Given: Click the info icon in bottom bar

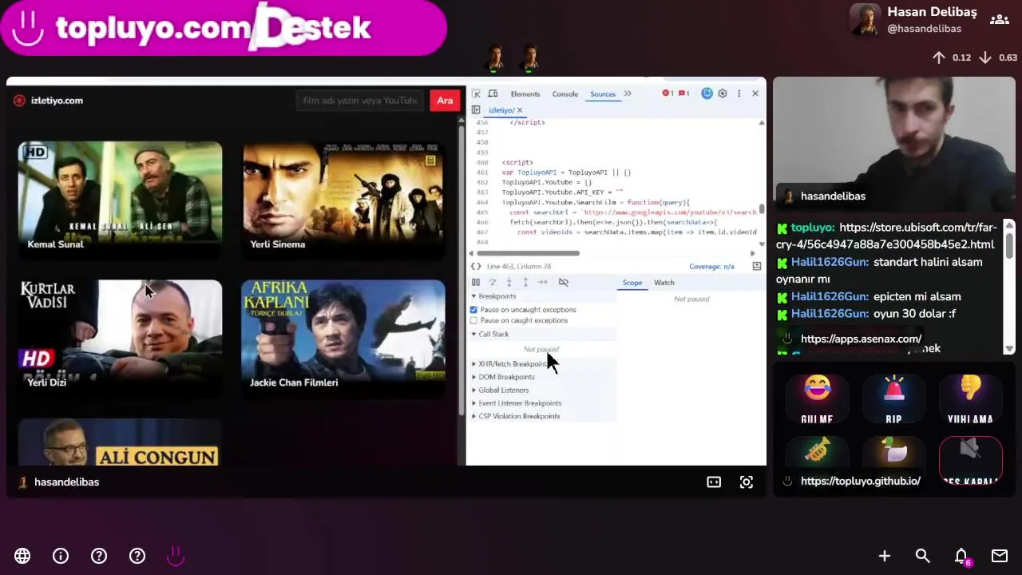Looking at the screenshot, I should tap(61, 556).
